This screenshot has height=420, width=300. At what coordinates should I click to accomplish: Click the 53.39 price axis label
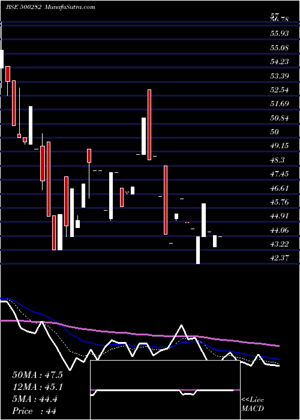tap(280, 76)
